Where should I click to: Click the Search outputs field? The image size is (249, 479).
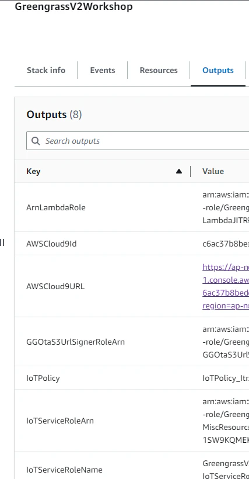pos(138,141)
